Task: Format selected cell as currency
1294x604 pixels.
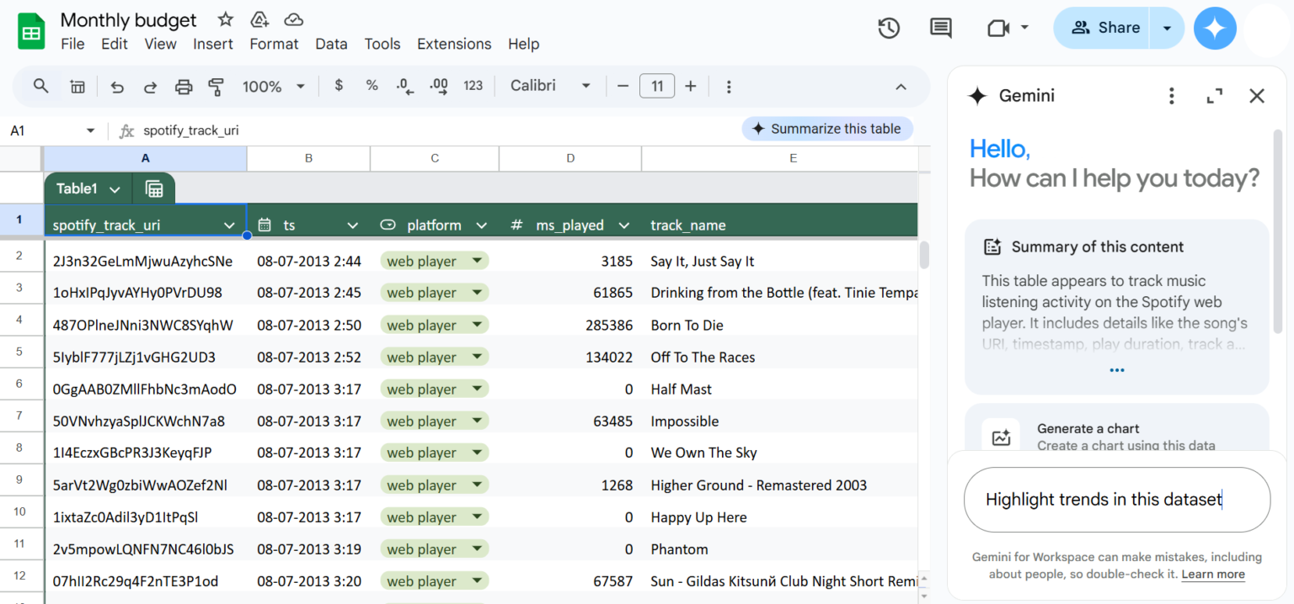Action: (x=339, y=86)
